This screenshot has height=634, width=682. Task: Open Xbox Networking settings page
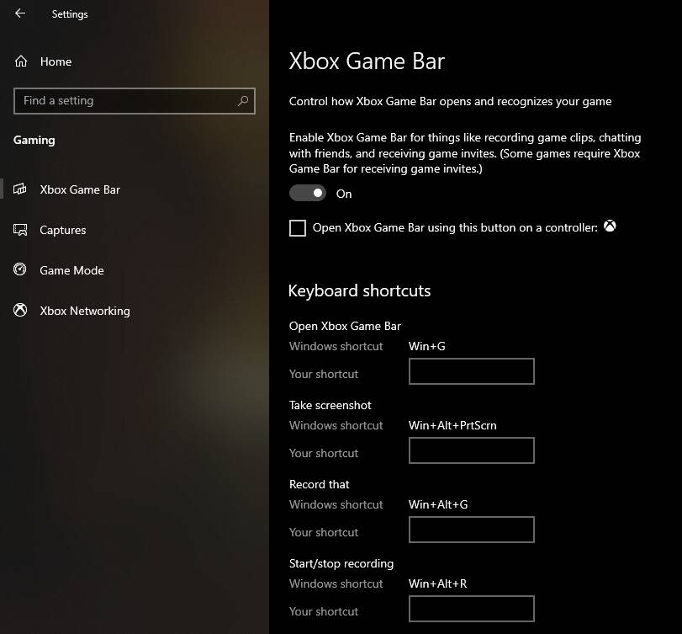[85, 311]
